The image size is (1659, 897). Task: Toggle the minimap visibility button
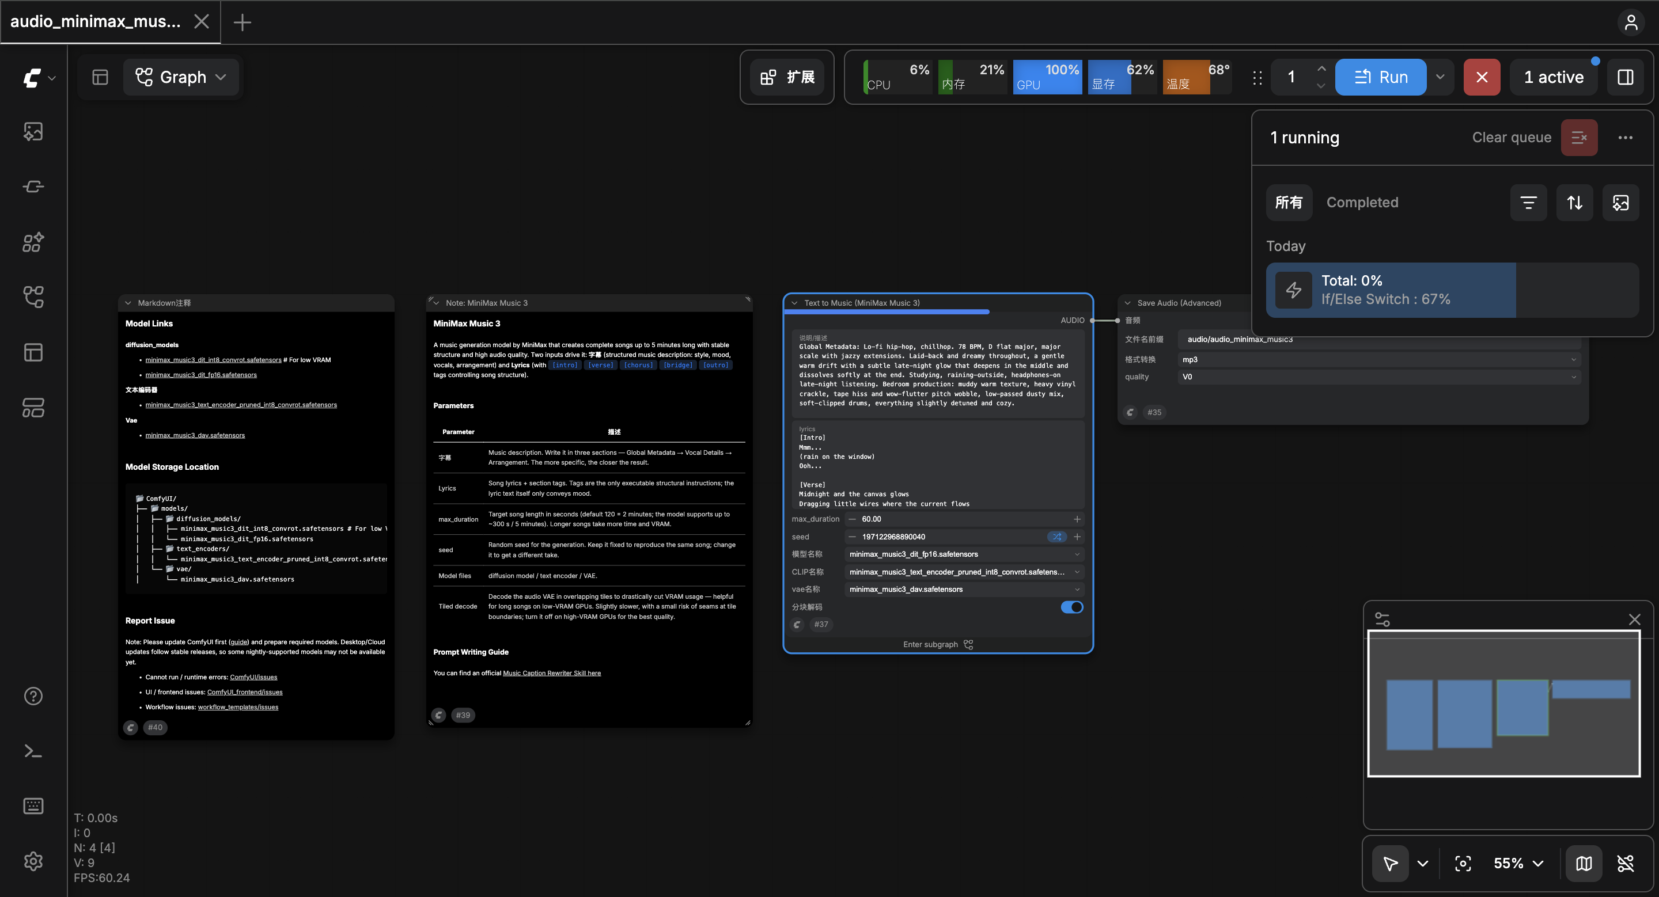[1584, 864]
